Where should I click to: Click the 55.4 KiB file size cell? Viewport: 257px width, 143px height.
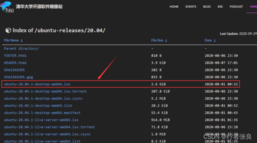159,113
